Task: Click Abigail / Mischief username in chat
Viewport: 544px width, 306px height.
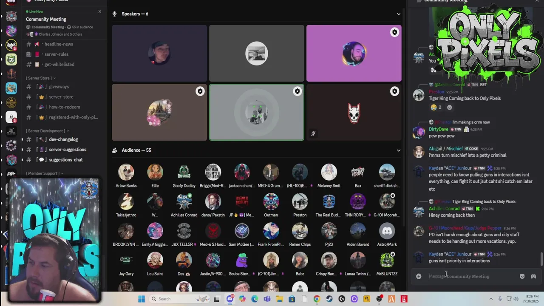Action: click(x=445, y=149)
